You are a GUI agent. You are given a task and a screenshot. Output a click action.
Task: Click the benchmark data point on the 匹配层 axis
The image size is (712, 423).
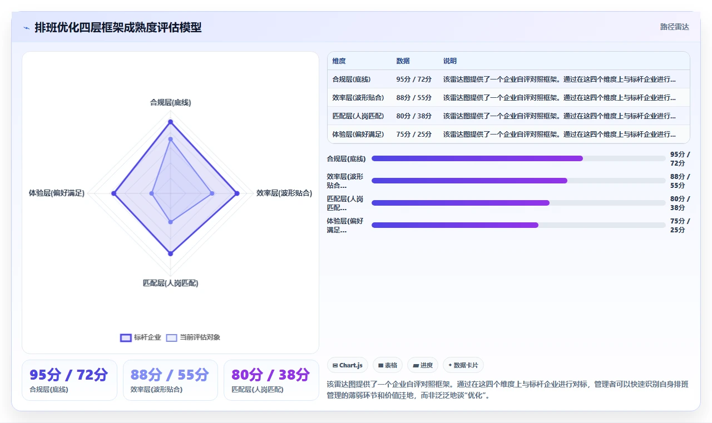tap(170, 253)
